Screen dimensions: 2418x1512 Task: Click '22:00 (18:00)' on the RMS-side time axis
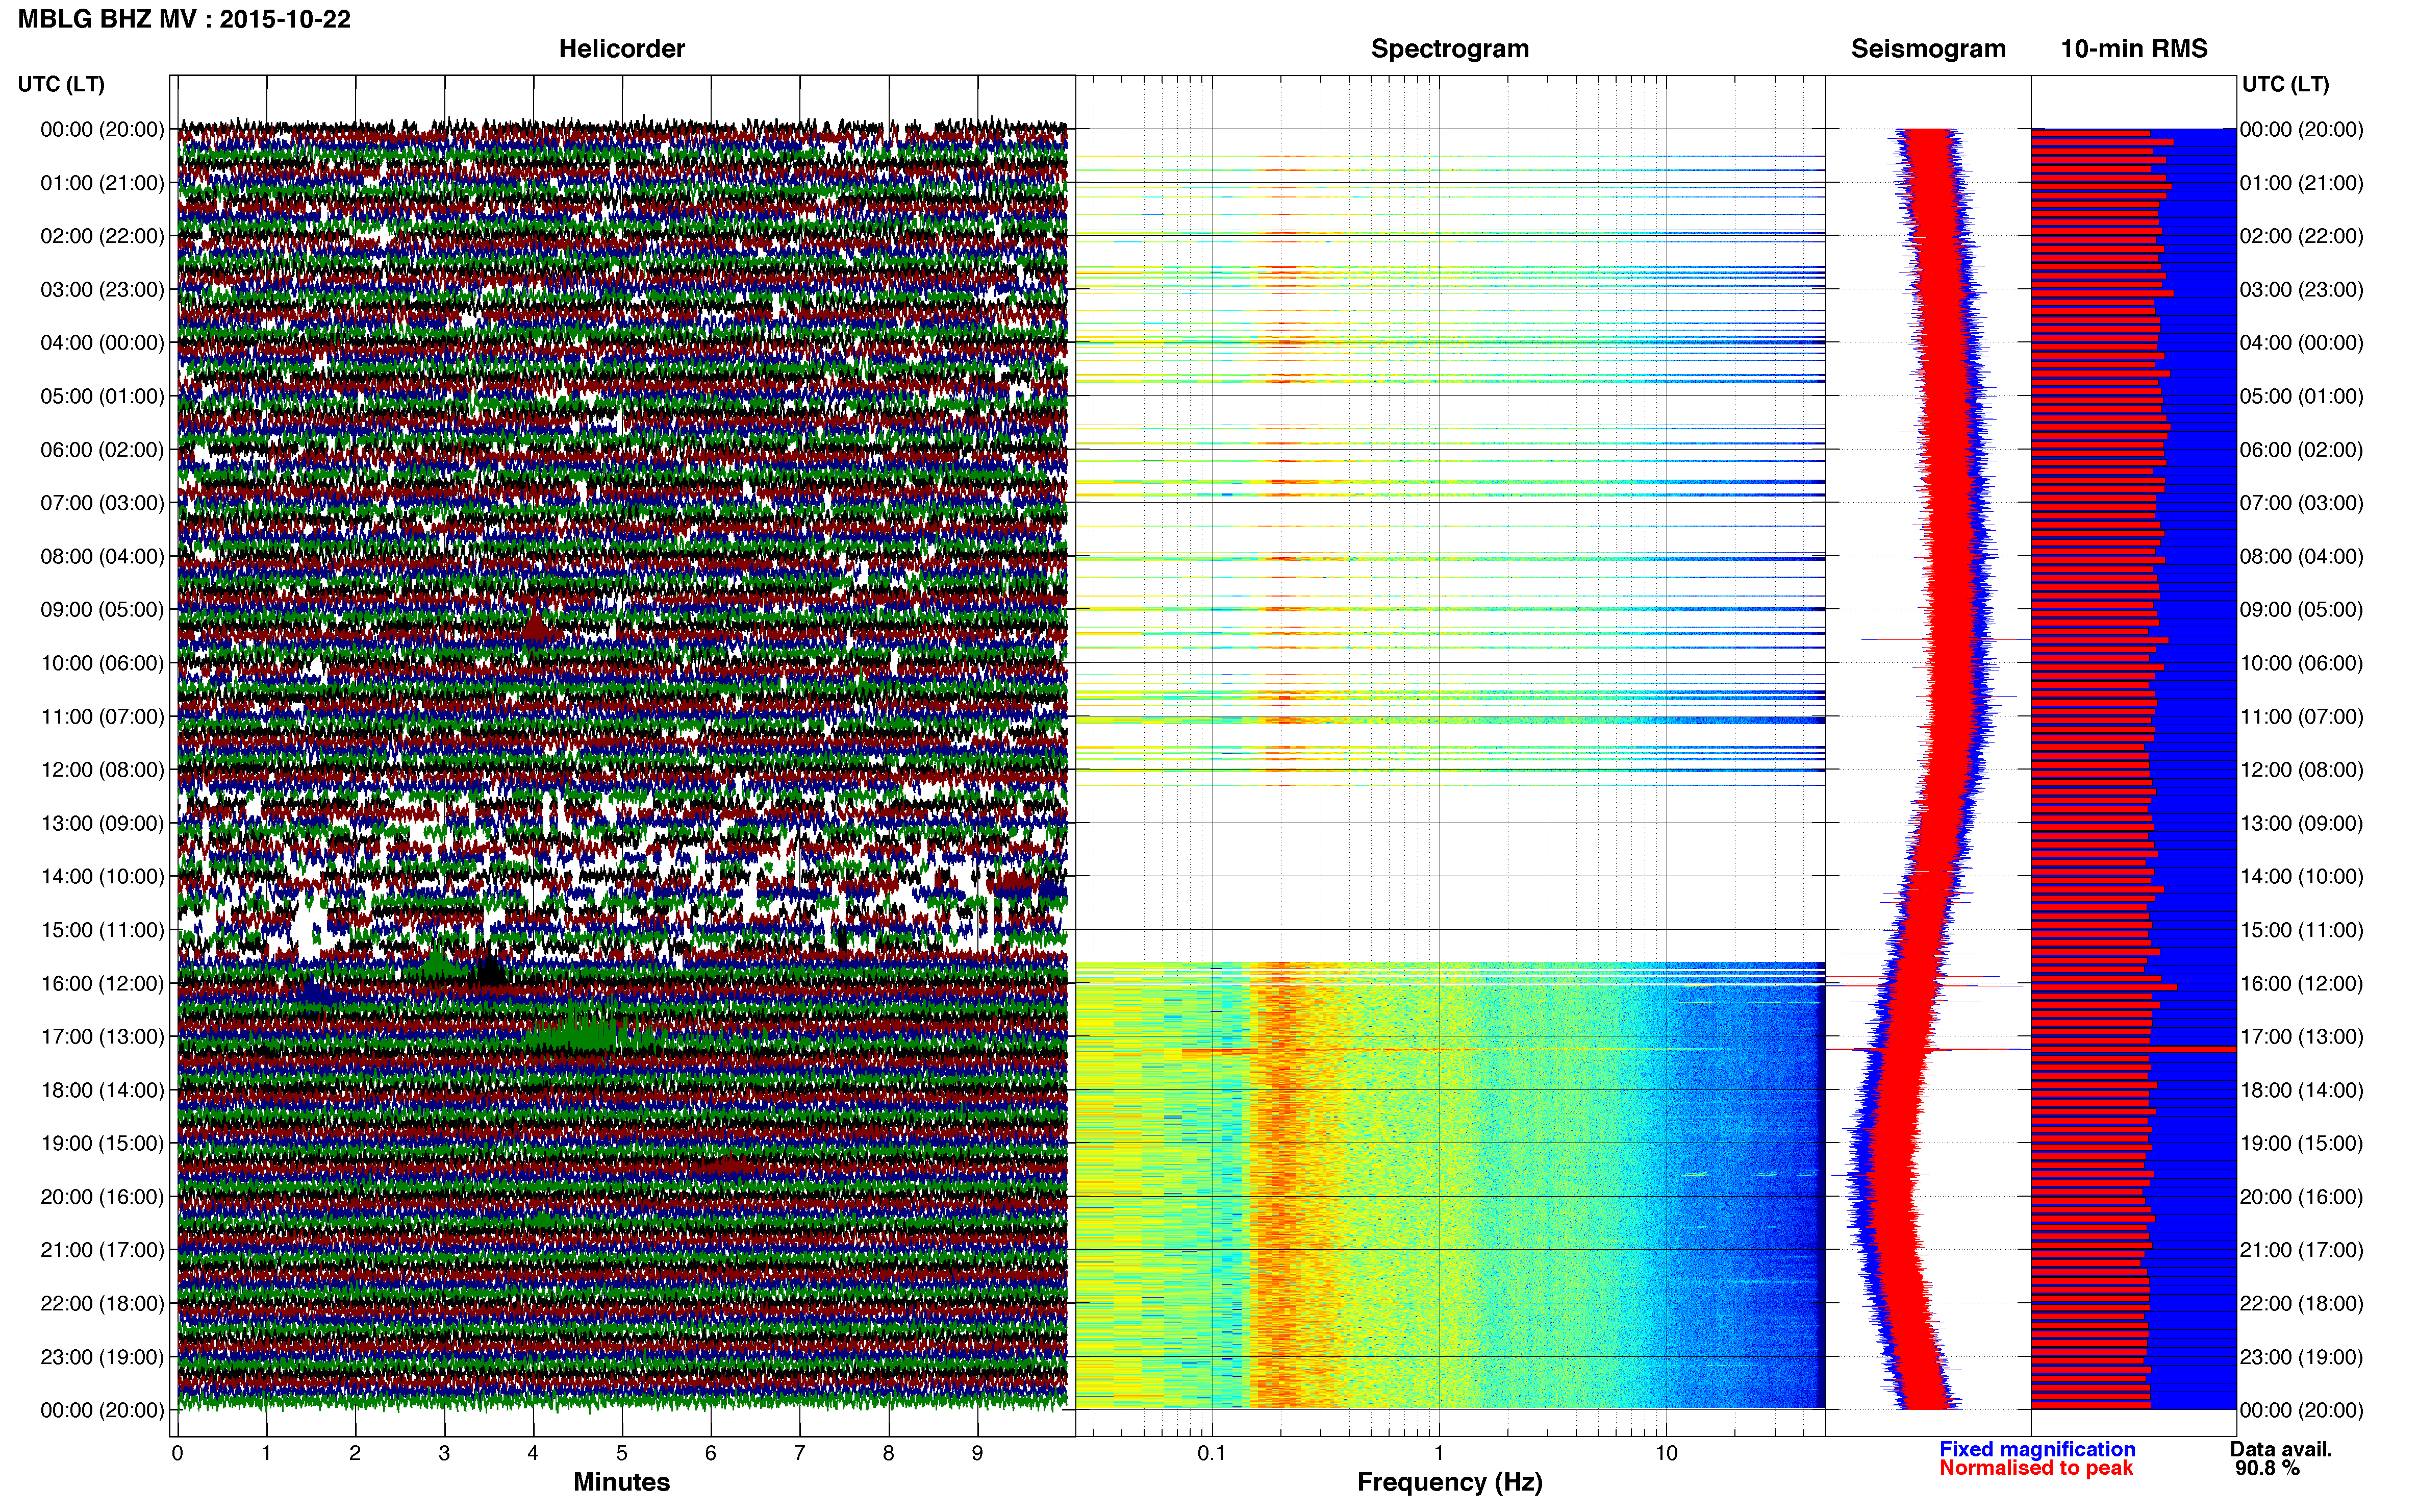coord(2302,1304)
